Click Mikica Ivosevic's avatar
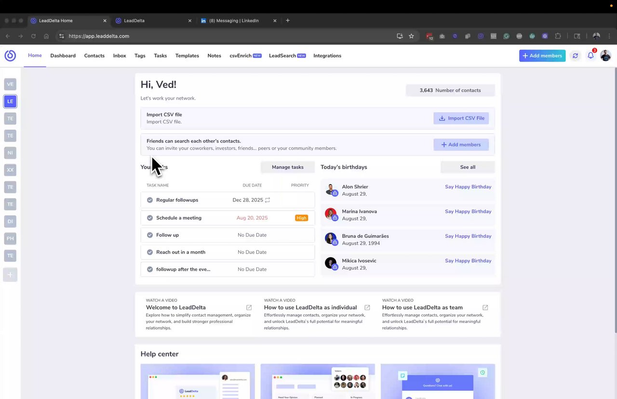 330,263
